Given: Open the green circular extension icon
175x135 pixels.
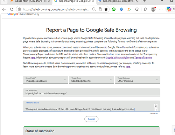Looking at the screenshot, I should (114, 9).
